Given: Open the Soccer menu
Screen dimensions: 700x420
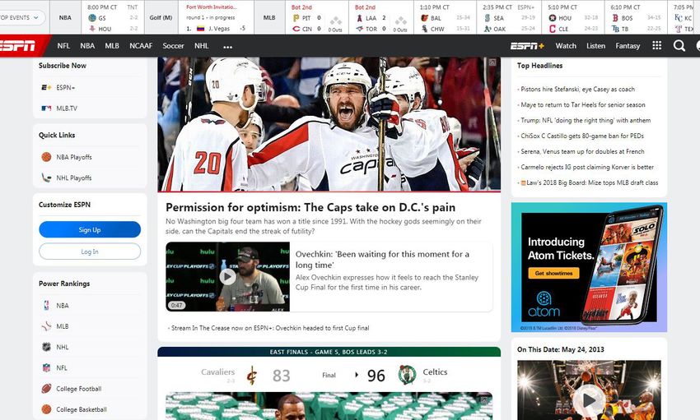Looking at the screenshot, I should click(x=173, y=46).
